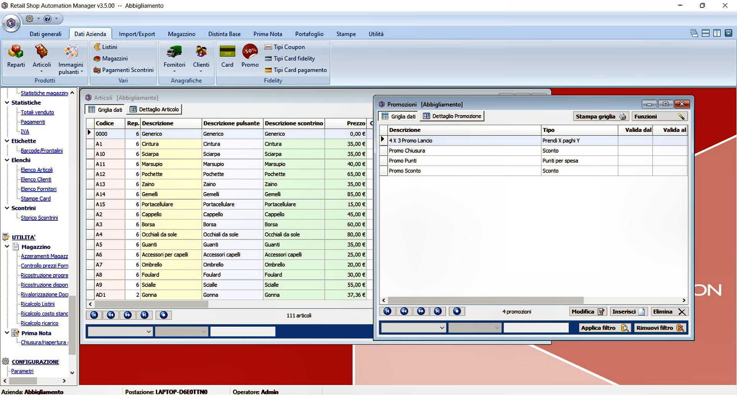
Task: Switch to Dettaglio Promozione tab
Action: (x=452, y=116)
